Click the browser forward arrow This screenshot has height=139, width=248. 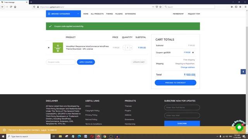(7, 7)
